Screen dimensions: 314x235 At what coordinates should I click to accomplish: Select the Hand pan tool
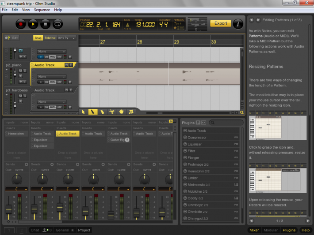pos(121,112)
